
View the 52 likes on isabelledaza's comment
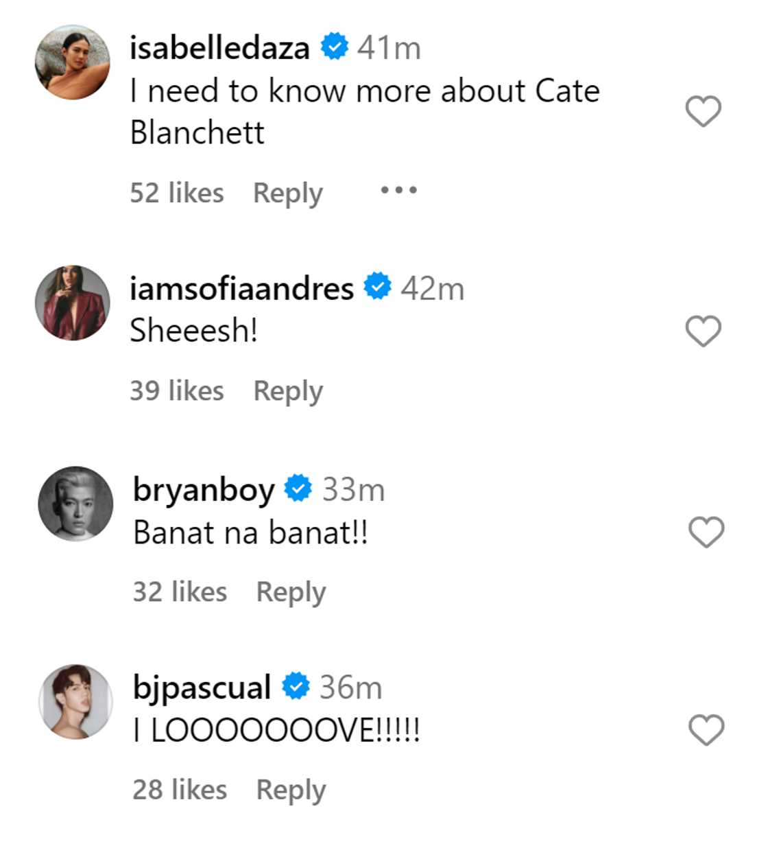tap(177, 193)
